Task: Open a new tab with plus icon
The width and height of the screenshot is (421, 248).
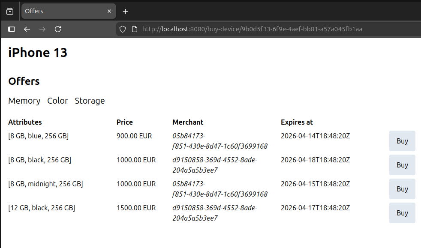Action: [125, 11]
